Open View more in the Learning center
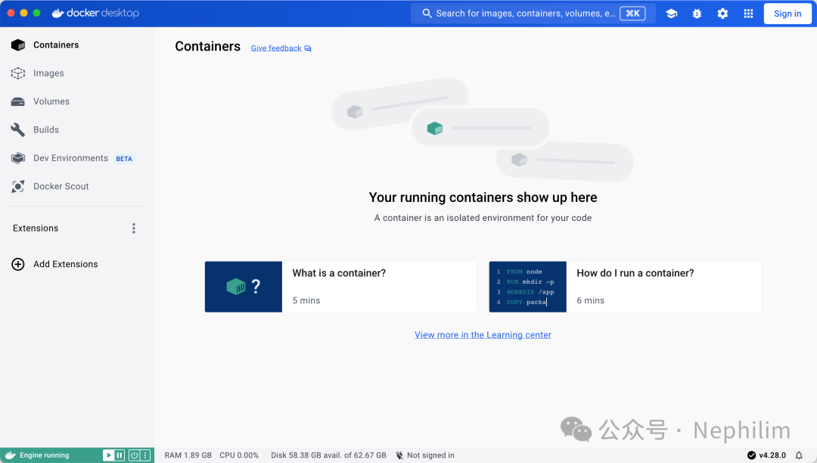This screenshot has height=463, width=817. pyautogui.click(x=483, y=335)
